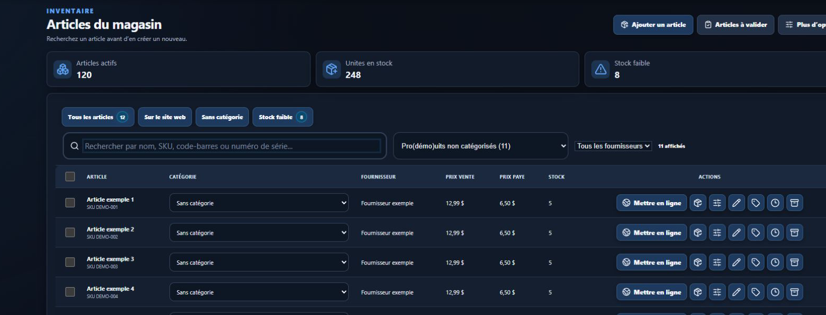Switch to Sur le site web tab
Viewport: 826px width, 315px height.
165,117
